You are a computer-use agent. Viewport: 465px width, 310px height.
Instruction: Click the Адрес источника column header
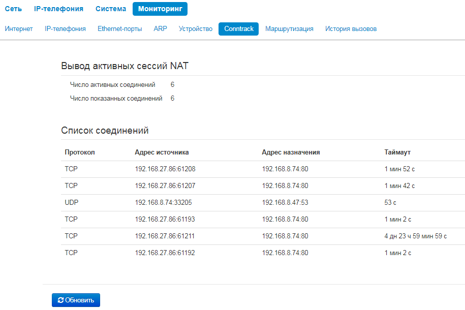point(162,152)
